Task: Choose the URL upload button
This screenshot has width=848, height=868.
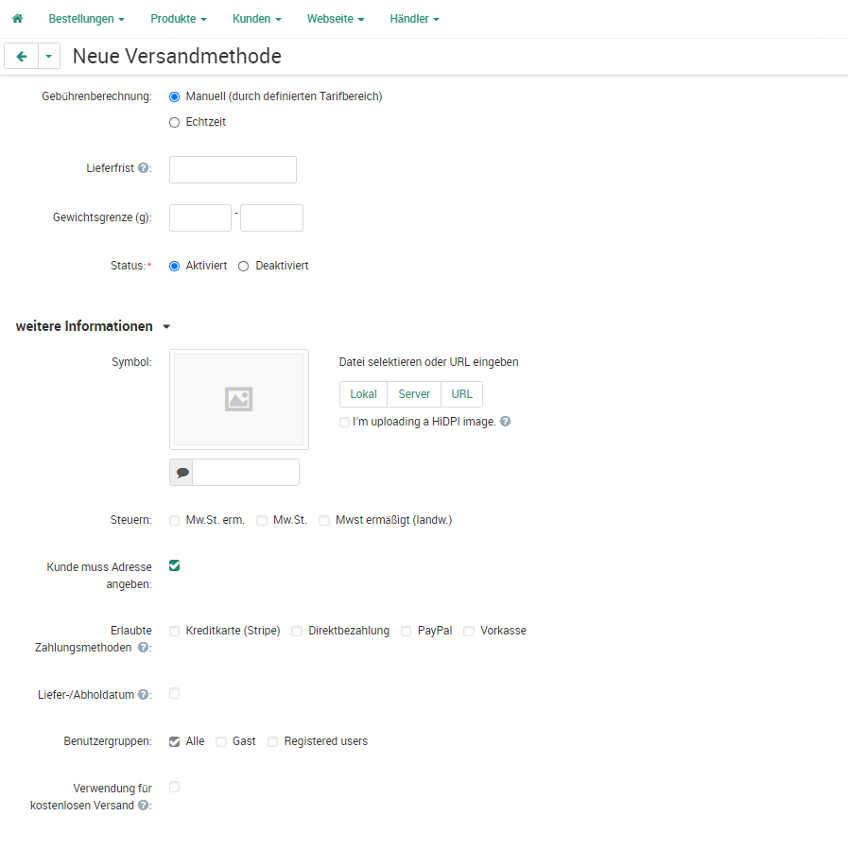Action: (x=461, y=394)
